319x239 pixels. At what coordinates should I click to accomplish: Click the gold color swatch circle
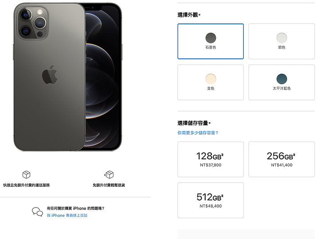click(x=210, y=79)
